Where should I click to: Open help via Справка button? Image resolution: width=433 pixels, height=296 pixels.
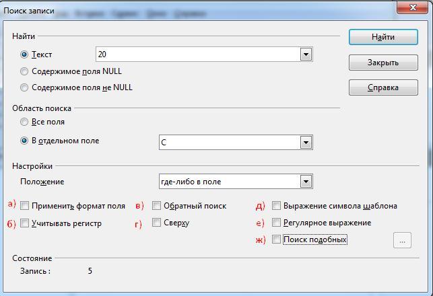383,87
